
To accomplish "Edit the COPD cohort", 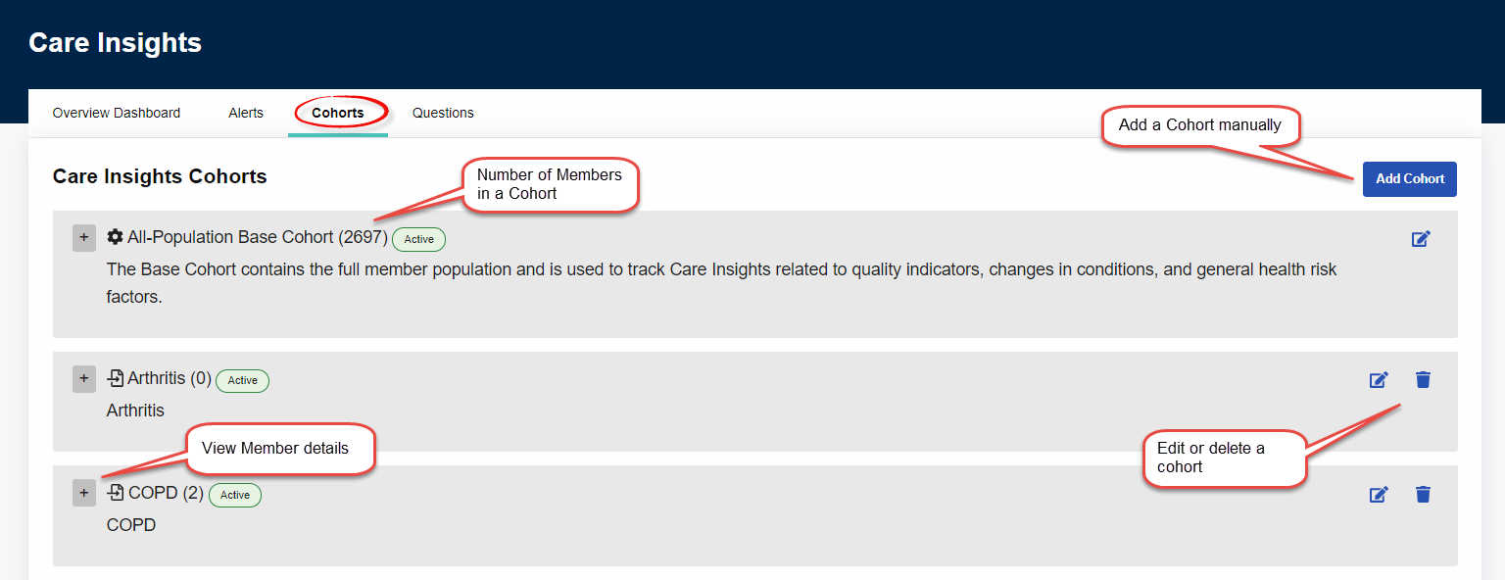I will (1379, 495).
